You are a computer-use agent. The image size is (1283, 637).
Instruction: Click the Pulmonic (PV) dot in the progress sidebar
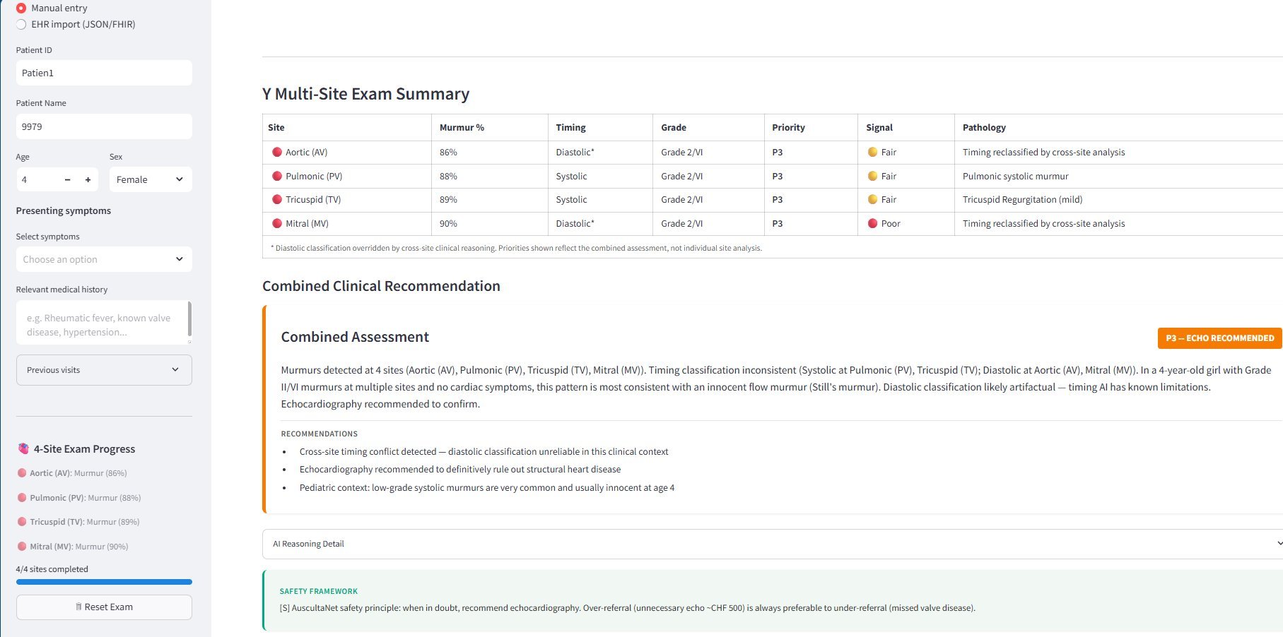click(20, 497)
